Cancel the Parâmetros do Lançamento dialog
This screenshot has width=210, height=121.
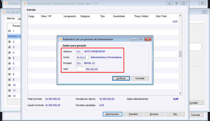[140, 78]
